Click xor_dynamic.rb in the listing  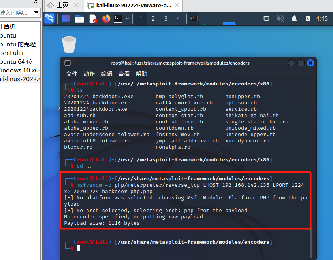(247, 140)
